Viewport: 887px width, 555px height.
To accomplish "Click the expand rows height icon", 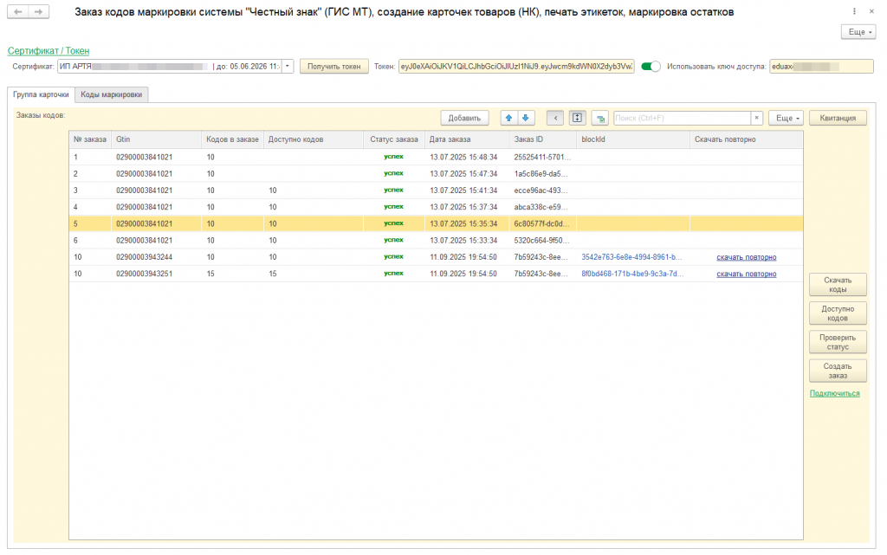I will coord(578,118).
